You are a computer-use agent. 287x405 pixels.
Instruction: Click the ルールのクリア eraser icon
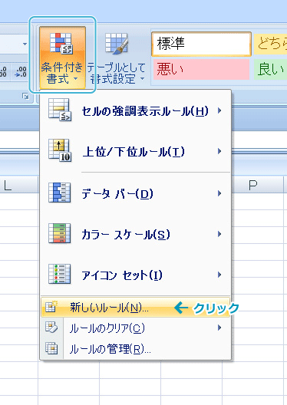[x=51, y=328]
